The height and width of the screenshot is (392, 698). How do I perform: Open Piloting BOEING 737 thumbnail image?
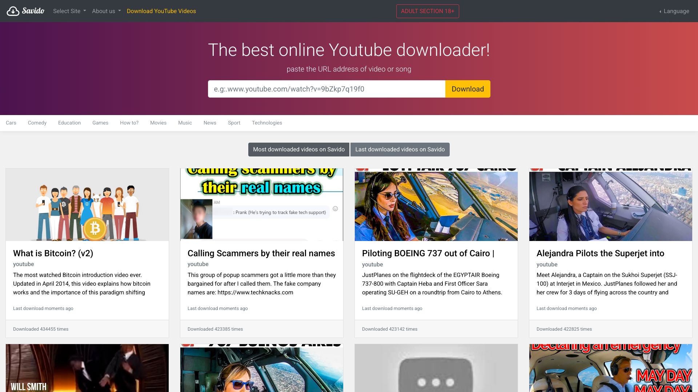436,204
